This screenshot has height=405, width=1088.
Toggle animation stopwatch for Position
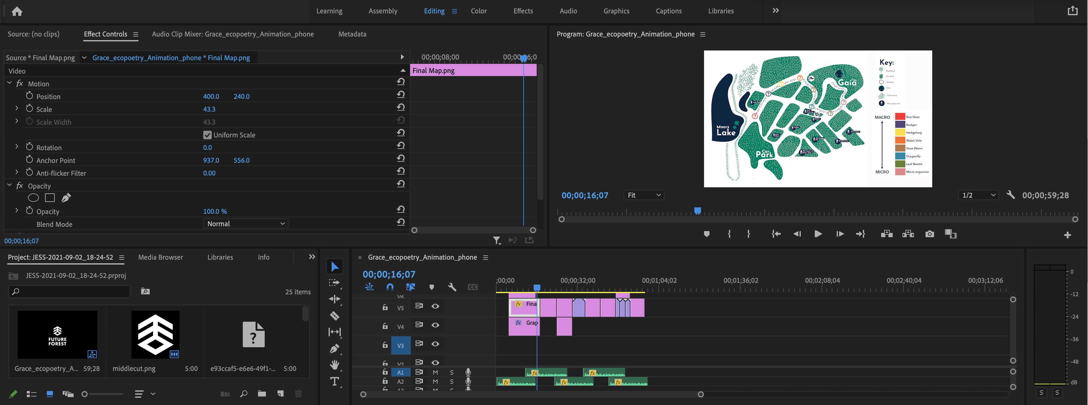(29, 96)
